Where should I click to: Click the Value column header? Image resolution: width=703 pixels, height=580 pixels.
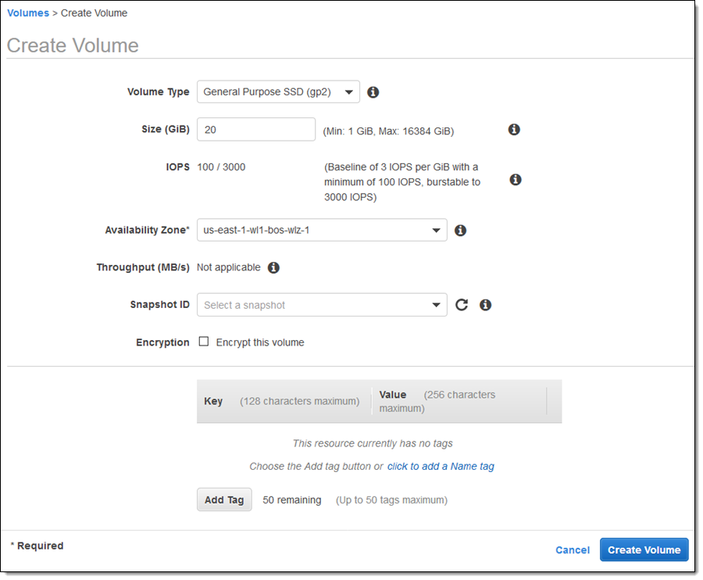[393, 395]
